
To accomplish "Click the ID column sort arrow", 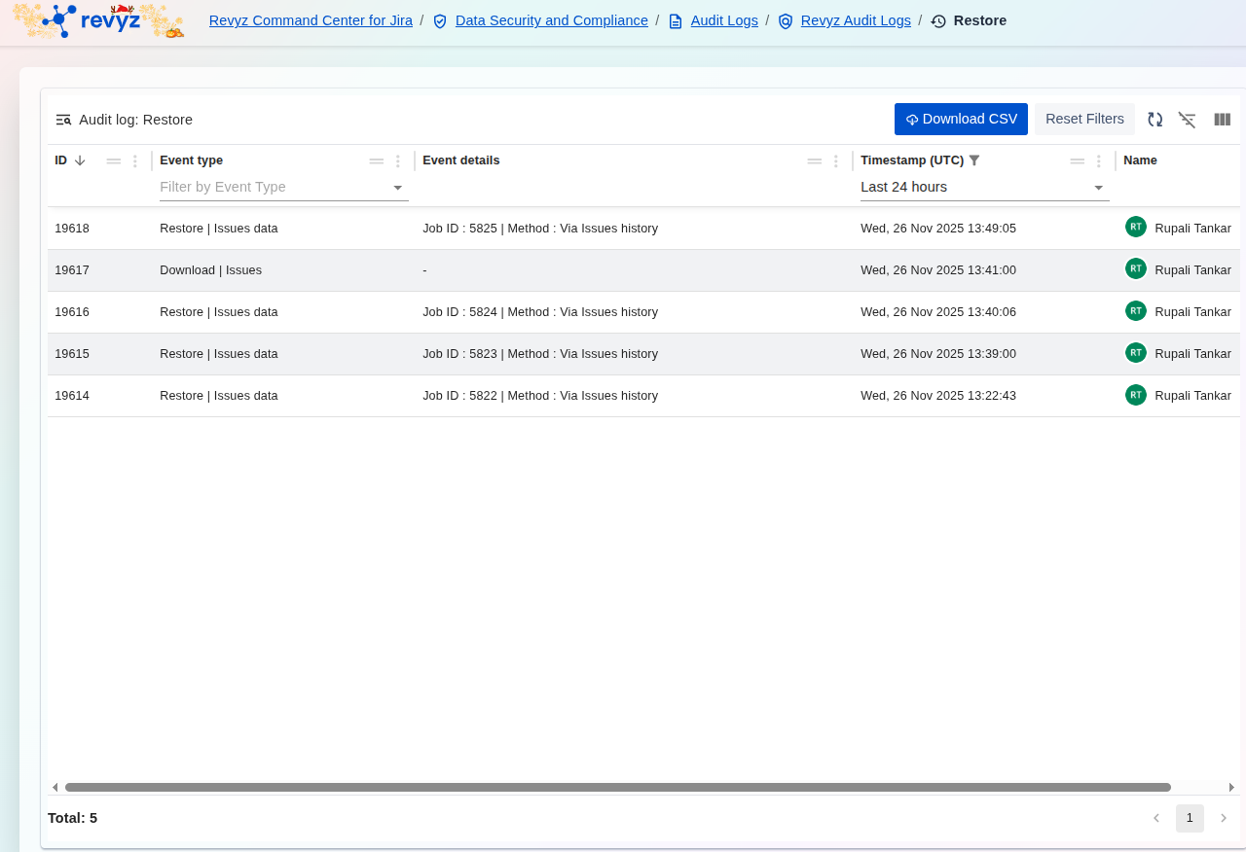I will [x=80, y=160].
